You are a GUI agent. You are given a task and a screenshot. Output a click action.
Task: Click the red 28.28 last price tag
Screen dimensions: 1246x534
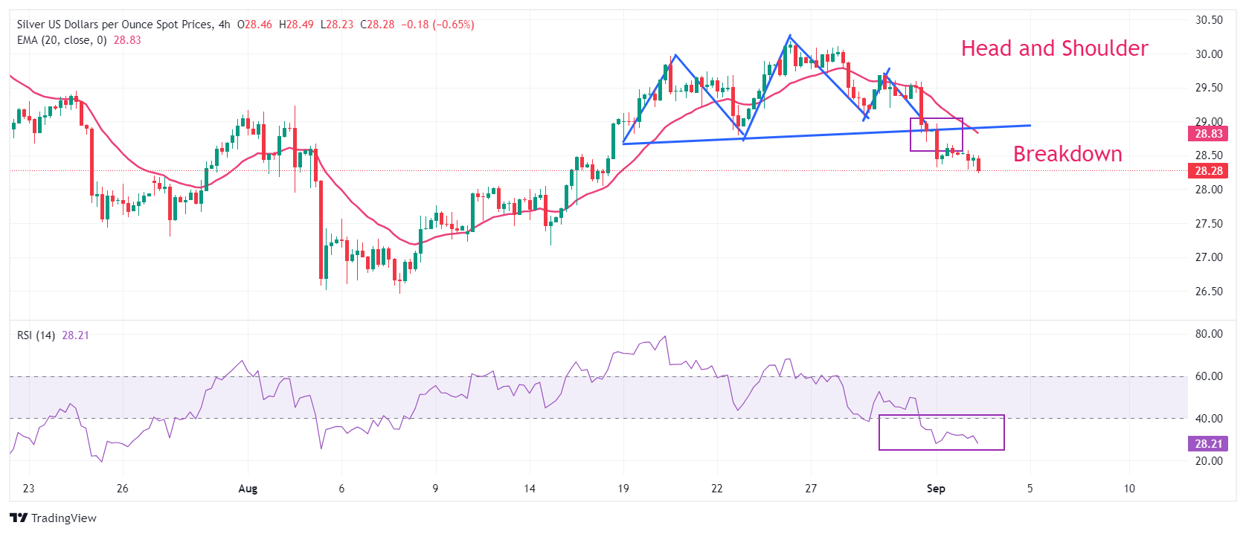pos(1208,171)
